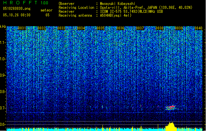Click the 0831 time marker
Viewport: 206px width, 131px height.
click(x=22, y=28)
